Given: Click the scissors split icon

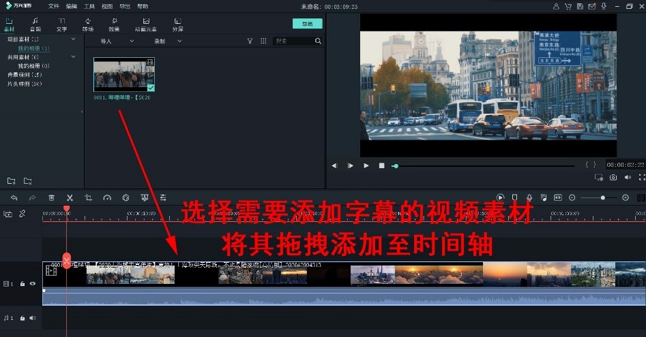Looking at the screenshot, I should (x=70, y=197).
